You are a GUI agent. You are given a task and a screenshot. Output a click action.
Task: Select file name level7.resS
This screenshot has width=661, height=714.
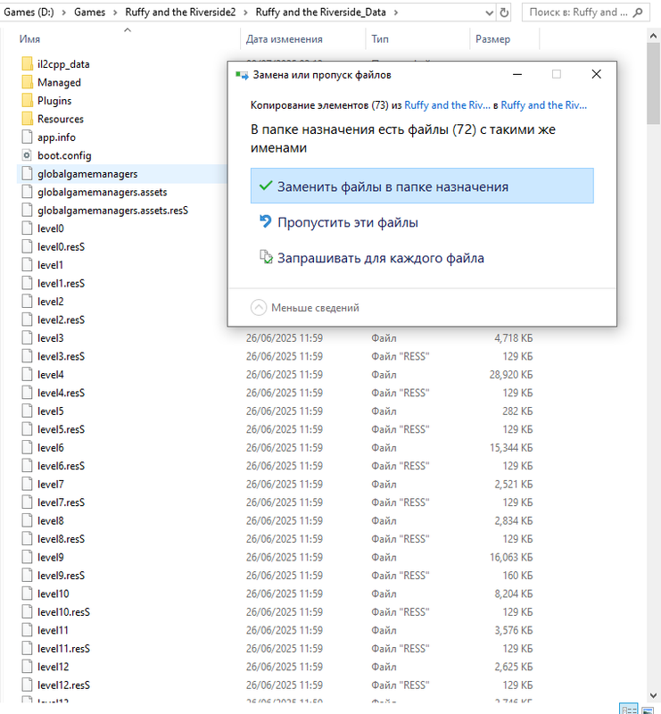tap(61, 502)
